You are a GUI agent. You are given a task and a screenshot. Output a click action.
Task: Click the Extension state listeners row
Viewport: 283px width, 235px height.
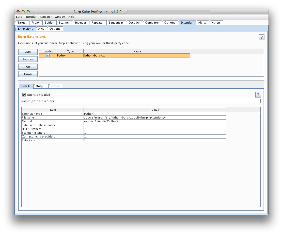[x=124, y=125]
